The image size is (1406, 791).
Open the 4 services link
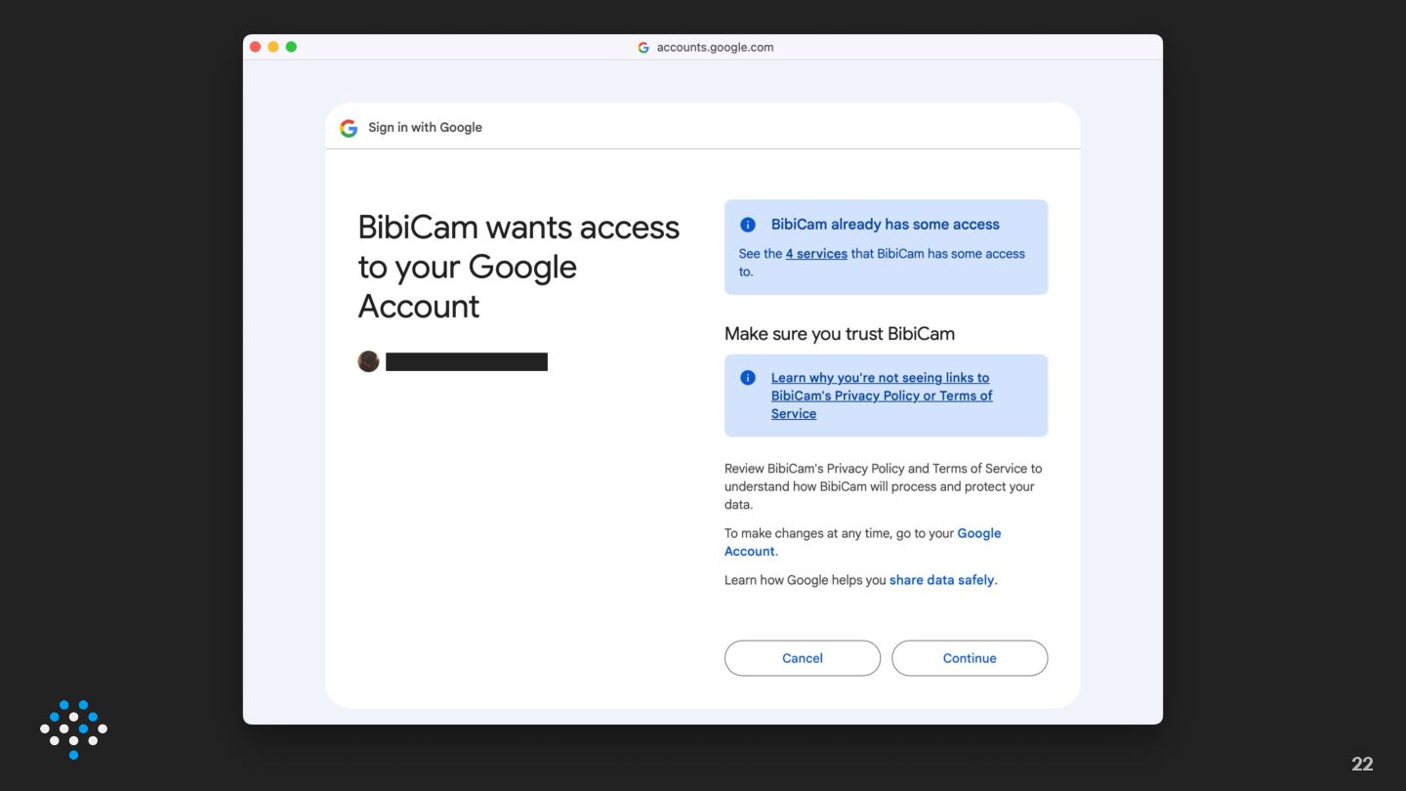tap(816, 254)
